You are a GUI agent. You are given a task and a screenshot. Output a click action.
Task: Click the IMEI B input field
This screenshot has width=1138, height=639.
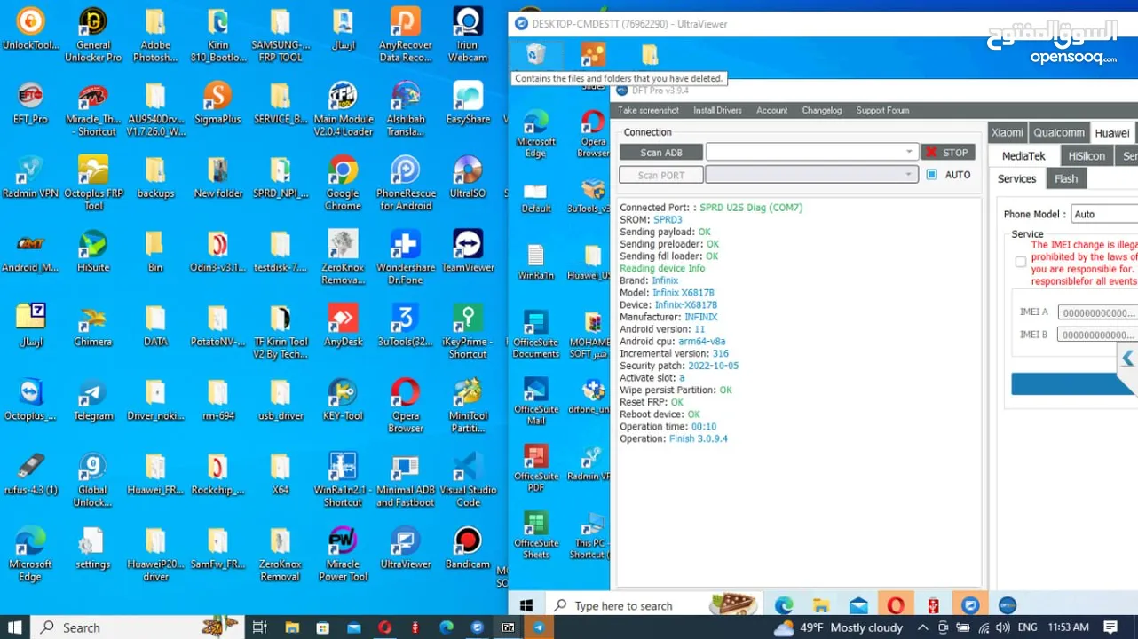(1097, 335)
